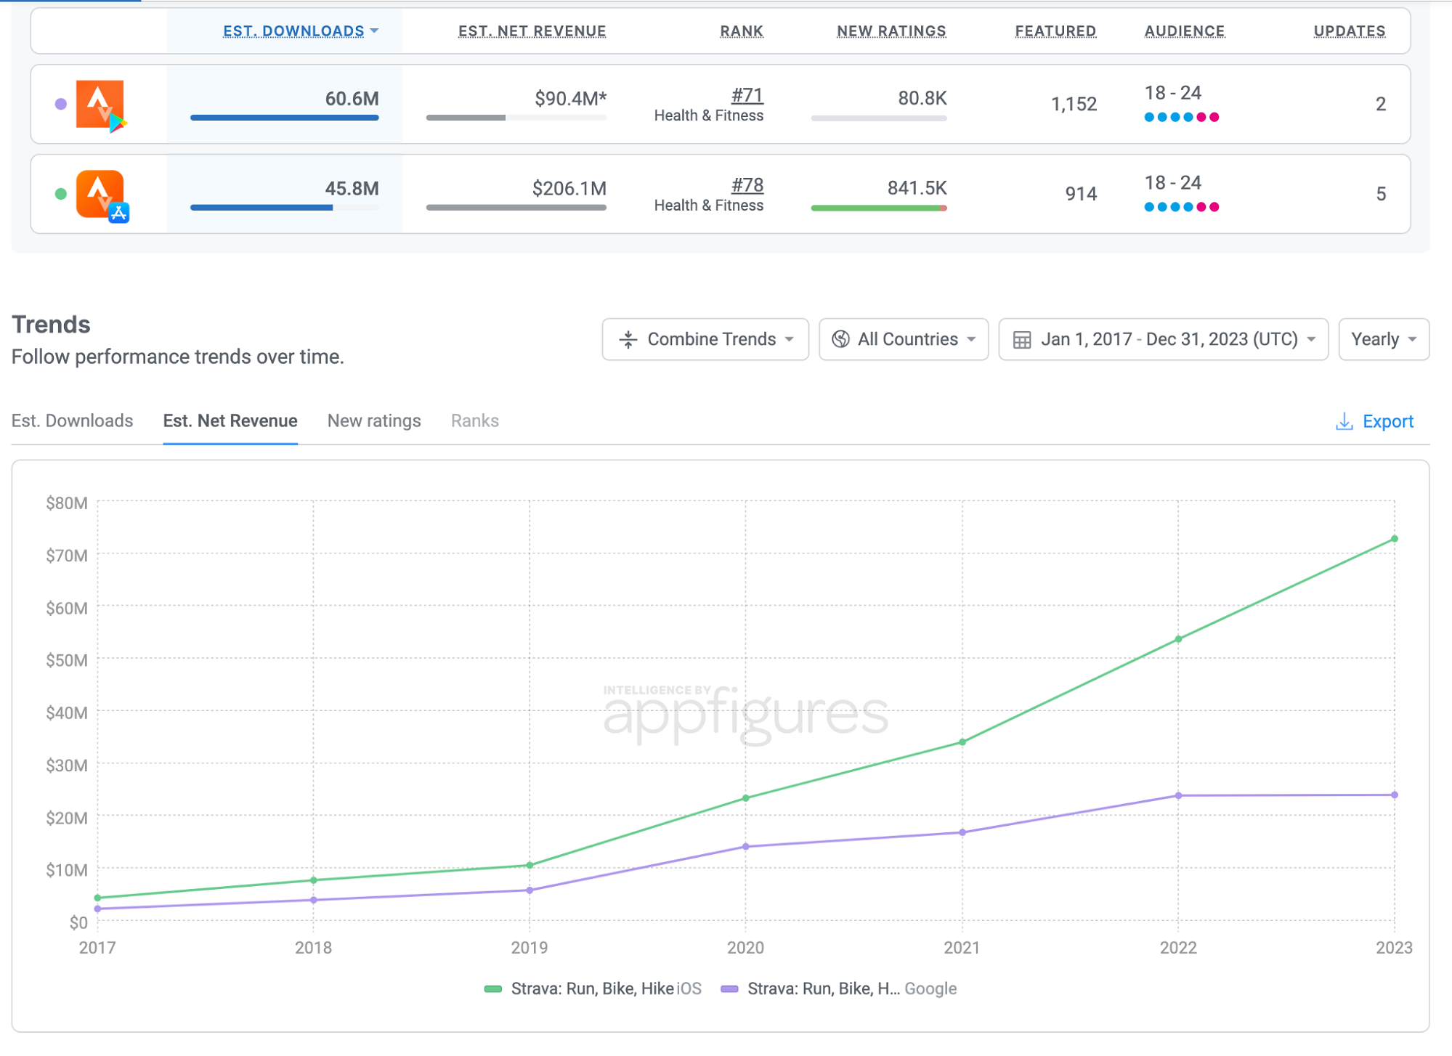1452x1056 pixels.
Task: Click the 1,152 featured count
Action: tap(1074, 104)
